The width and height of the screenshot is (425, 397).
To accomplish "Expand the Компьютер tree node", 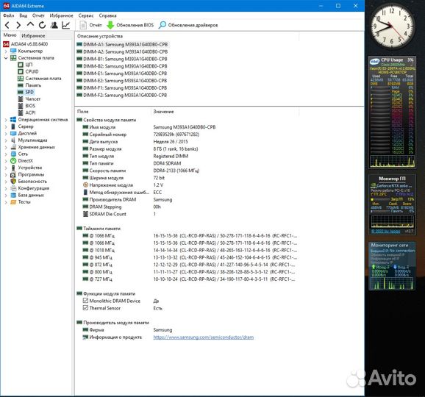I will click(6, 51).
